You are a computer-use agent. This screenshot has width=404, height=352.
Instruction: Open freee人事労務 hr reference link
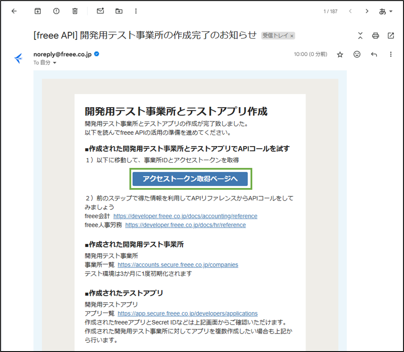[185, 225]
